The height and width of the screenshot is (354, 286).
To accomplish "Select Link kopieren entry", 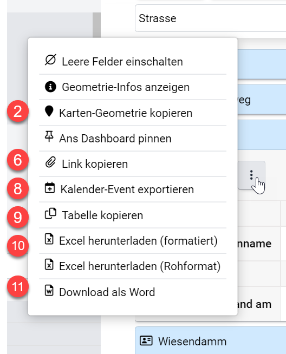I will pos(133,163).
